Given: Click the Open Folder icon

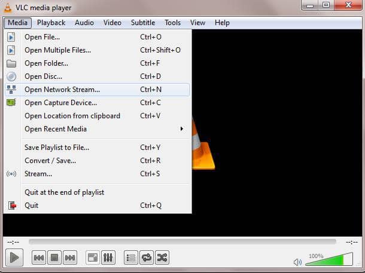Looking at the screenshot, I should pyautogui.click(x=11, y=63).
